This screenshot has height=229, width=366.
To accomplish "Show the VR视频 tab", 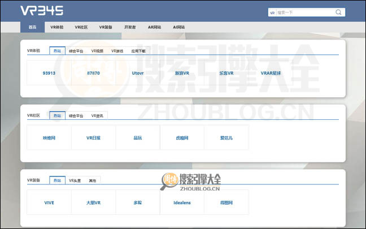I will point(97,51).
